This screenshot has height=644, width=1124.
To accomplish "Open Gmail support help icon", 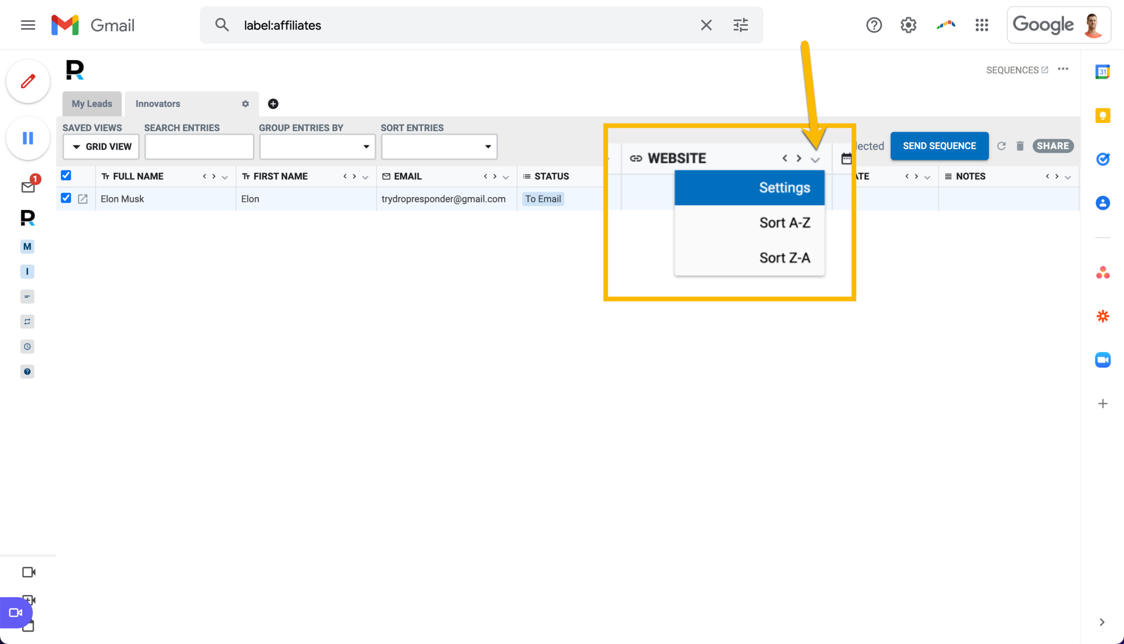I will [874, 25].
